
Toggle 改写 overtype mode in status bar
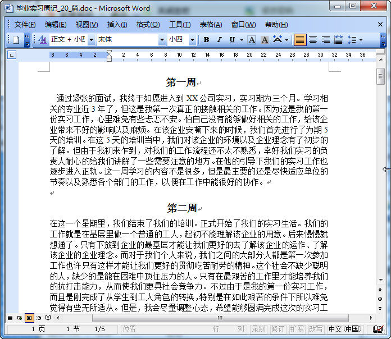pyautogui.click(x=316, y=329)
